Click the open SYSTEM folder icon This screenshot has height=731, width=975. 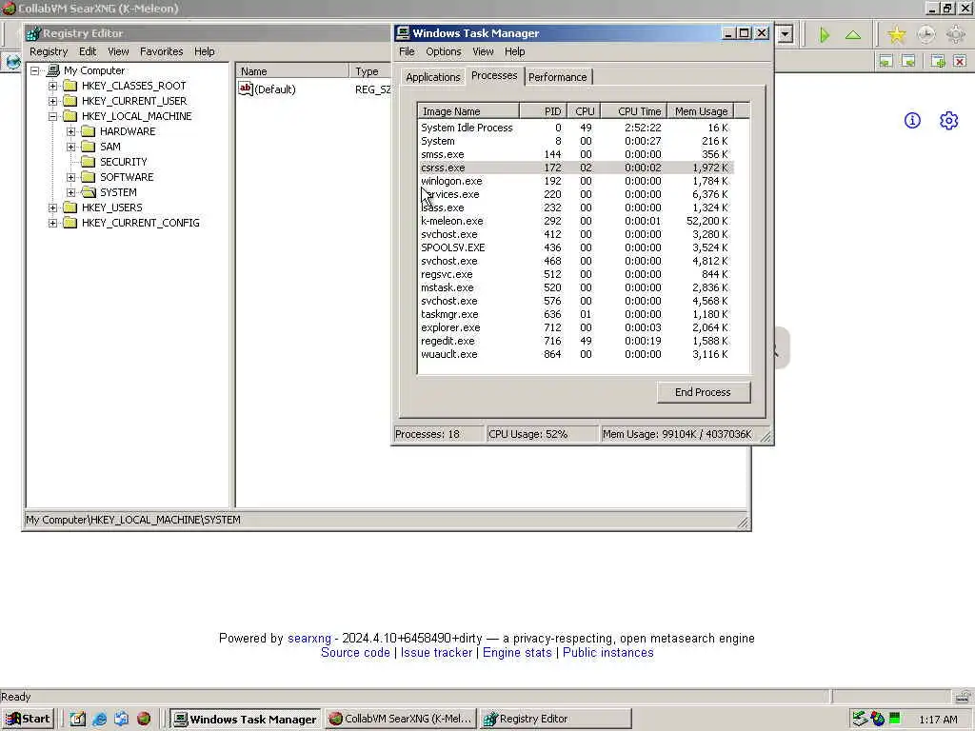coord(89,192)
